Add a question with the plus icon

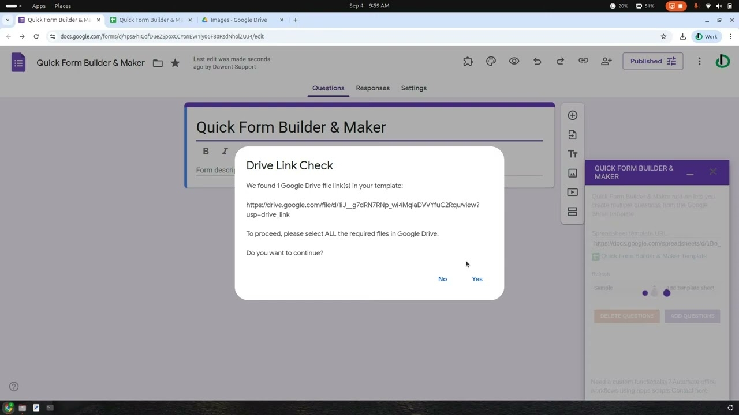572,115
